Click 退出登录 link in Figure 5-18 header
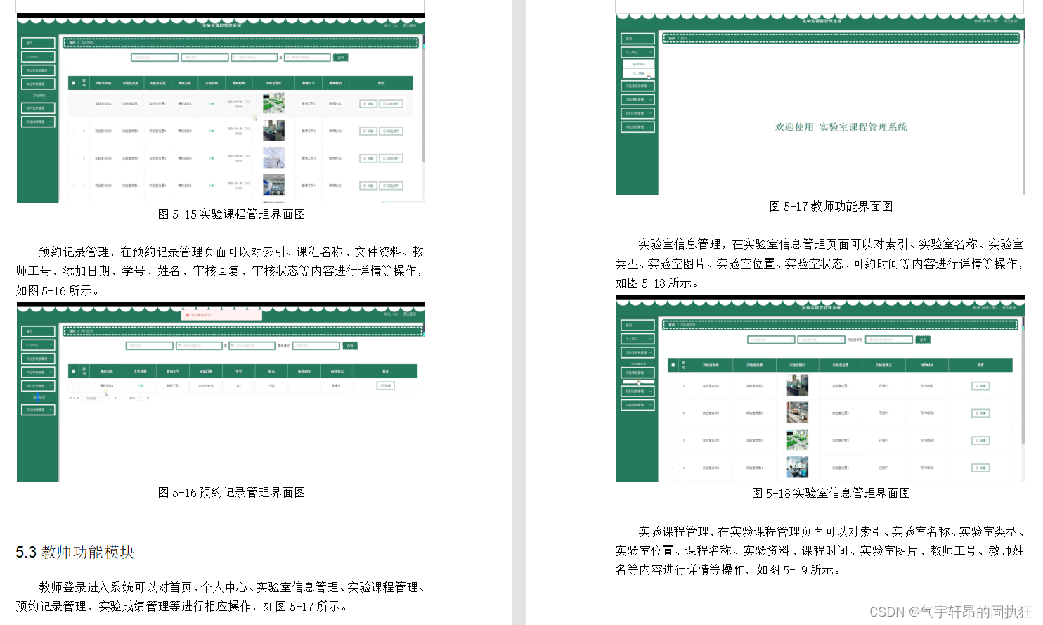The height and width of the screenshot is (625, 1043). coord(1009,307)
